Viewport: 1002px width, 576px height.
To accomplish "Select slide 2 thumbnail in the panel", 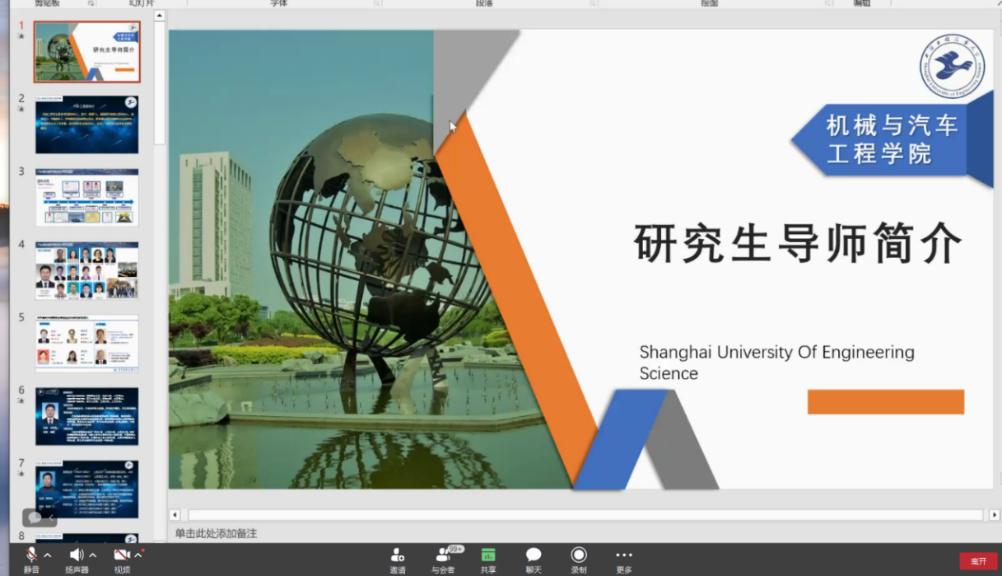I will 86,124.
